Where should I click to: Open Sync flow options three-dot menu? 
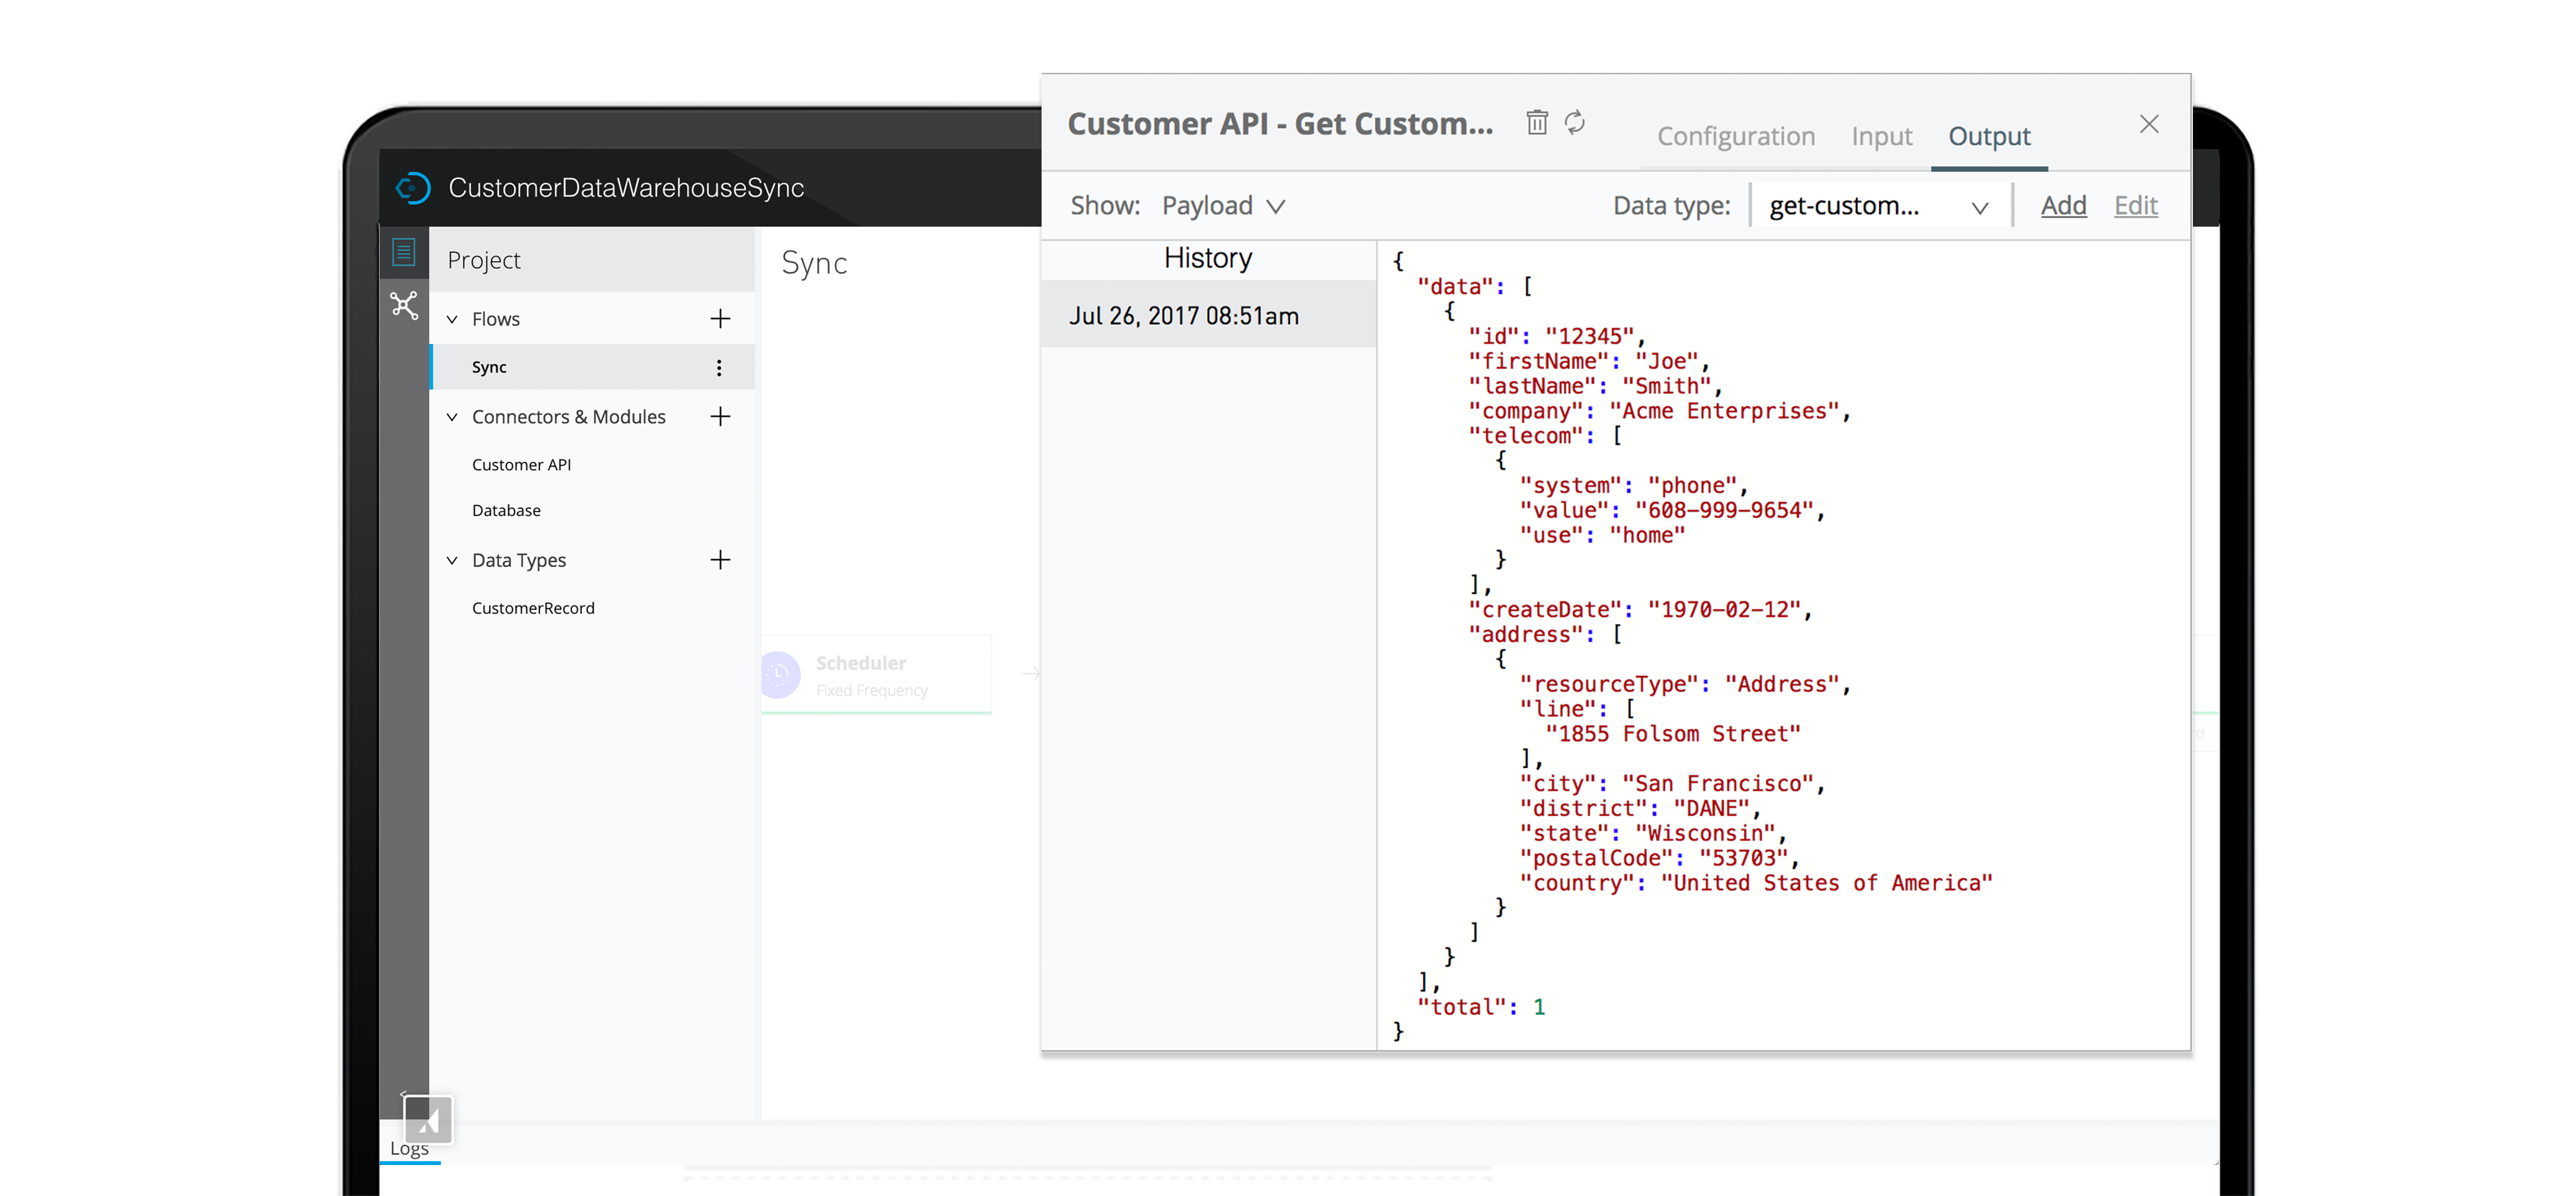tap(719, 368)
